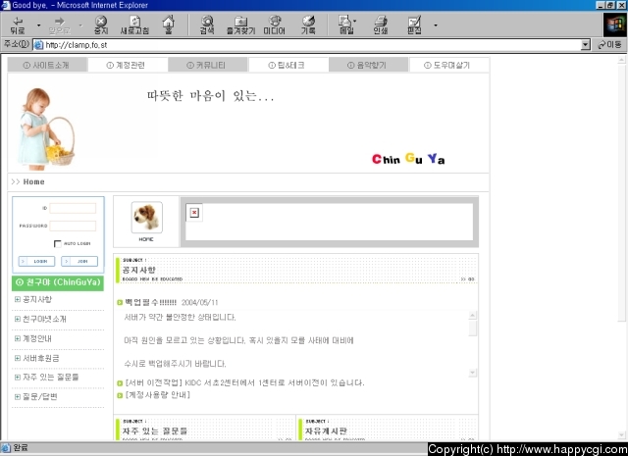Open the 도우며살기 navigation tab

447,66
